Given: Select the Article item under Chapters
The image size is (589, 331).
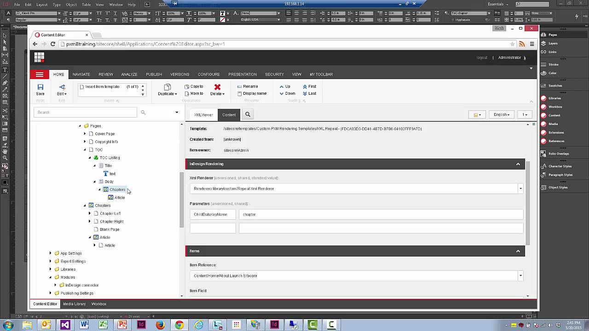Looking at the screenshot, I should [119, 198].
